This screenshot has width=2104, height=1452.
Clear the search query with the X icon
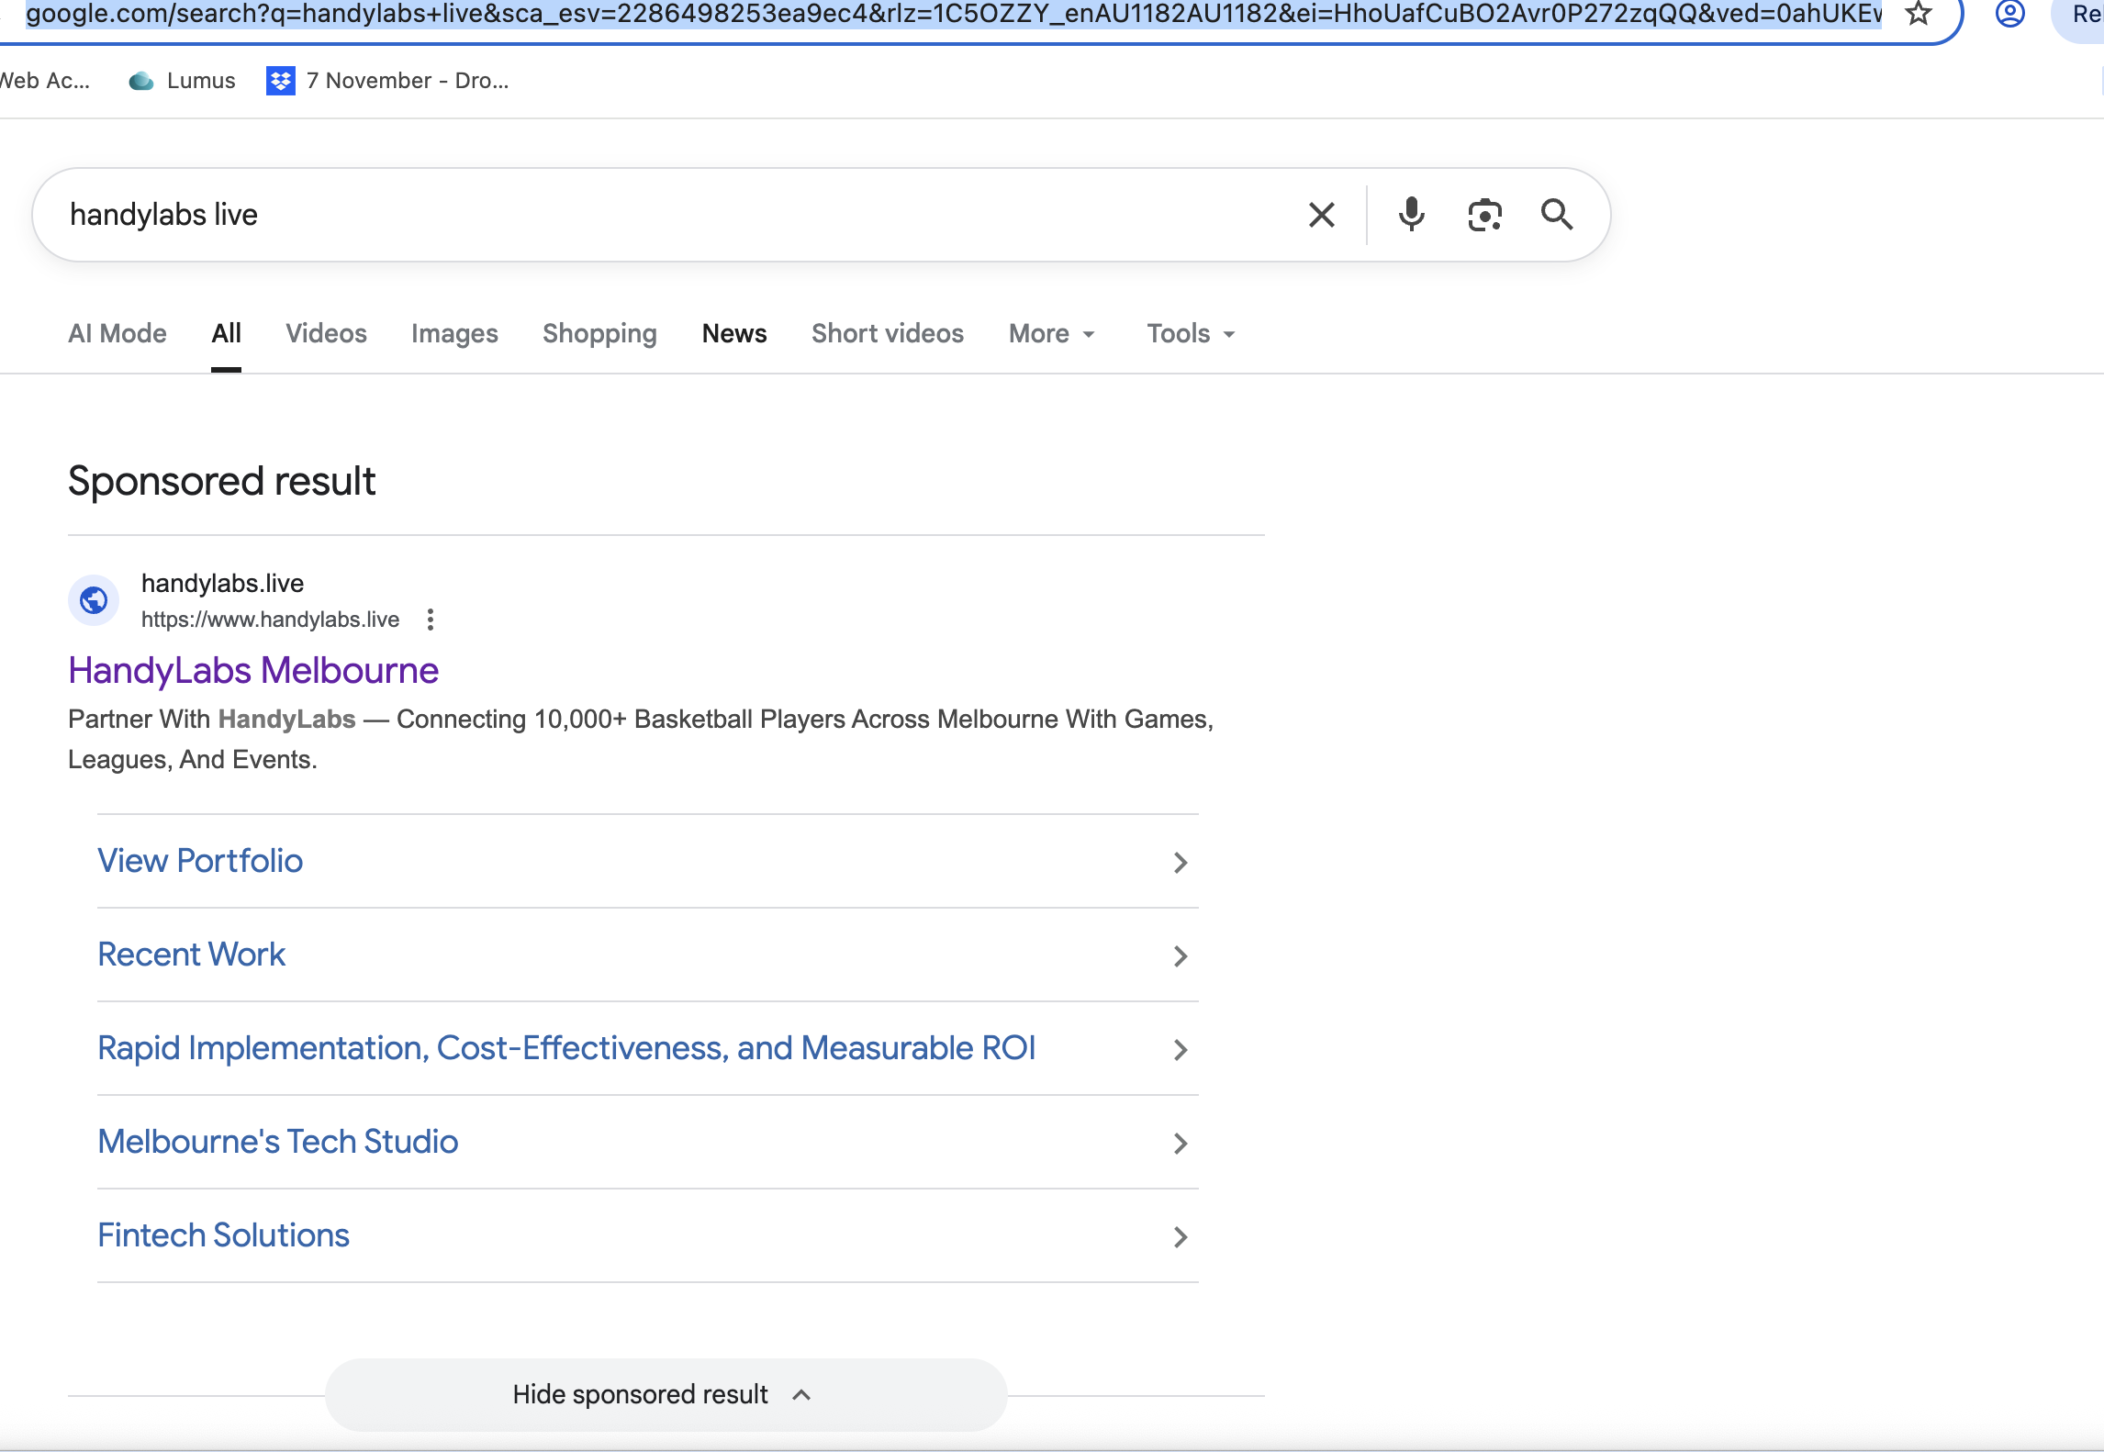[1321, 215]
